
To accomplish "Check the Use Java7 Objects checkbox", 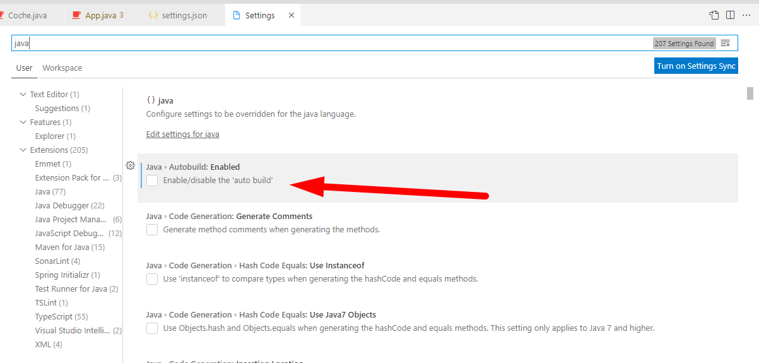I will pos(152,328).
